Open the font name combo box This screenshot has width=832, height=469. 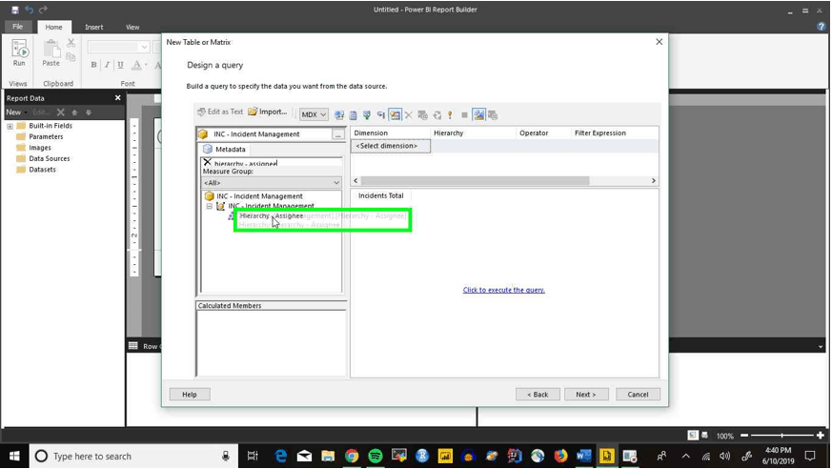(118, 48)
